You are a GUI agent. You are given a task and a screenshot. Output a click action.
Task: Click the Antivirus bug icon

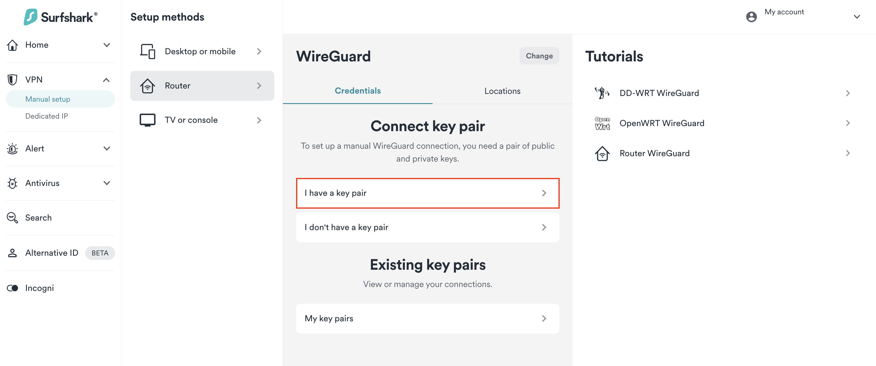[13, 183]
